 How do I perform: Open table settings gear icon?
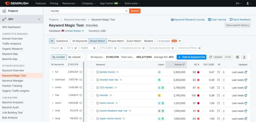tap(237, 57)
